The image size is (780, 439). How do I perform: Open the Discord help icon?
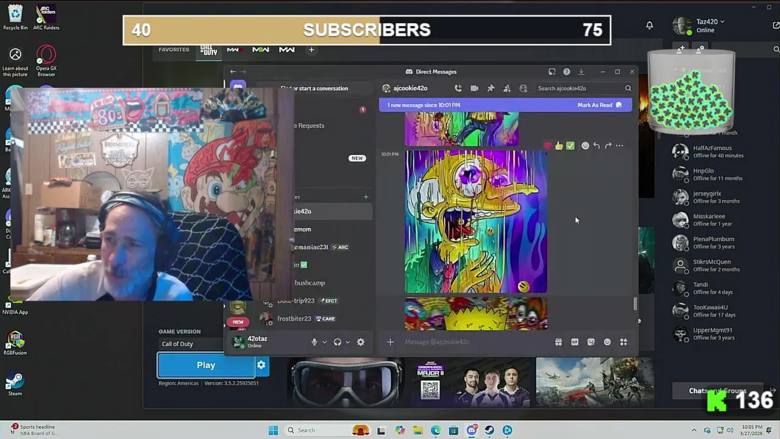567,72
